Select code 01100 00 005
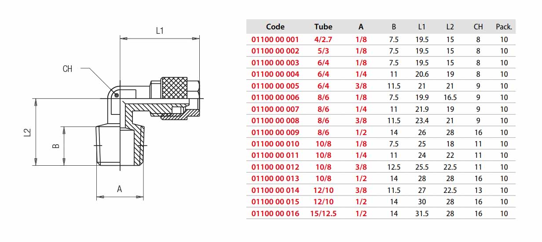The image size is (542, 242). (275, 86)
